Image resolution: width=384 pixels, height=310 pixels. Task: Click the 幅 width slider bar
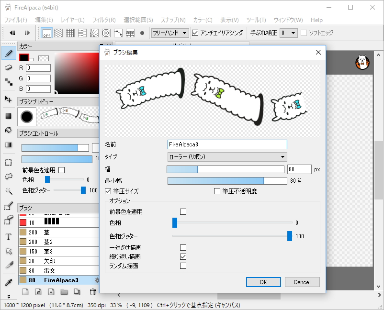click(226, 169)
